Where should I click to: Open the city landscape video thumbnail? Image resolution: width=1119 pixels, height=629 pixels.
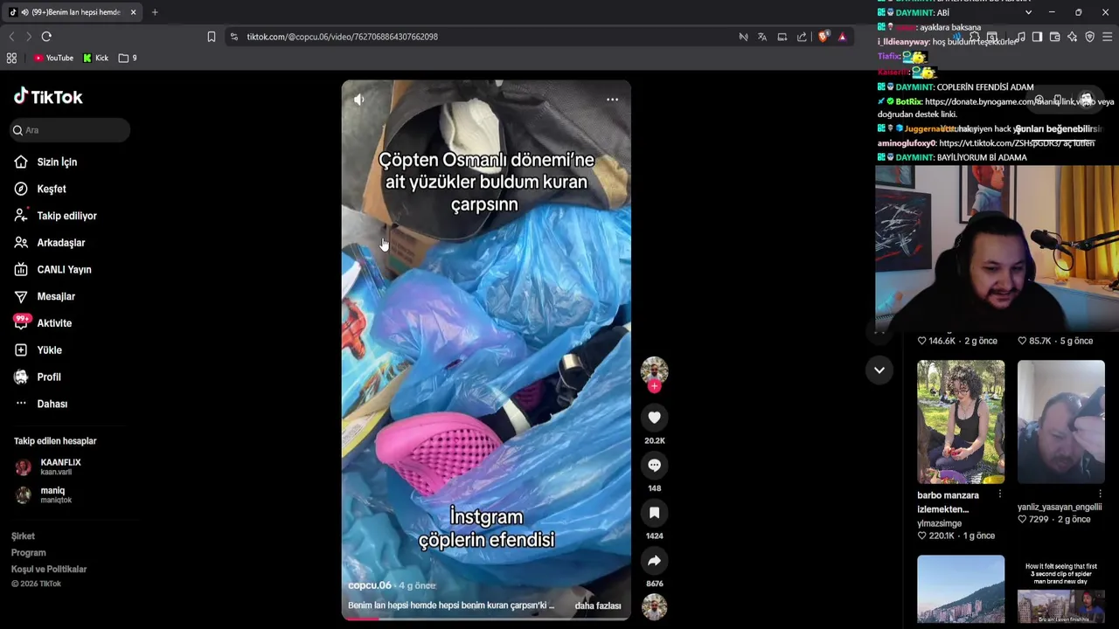click(x=961, y=589)
